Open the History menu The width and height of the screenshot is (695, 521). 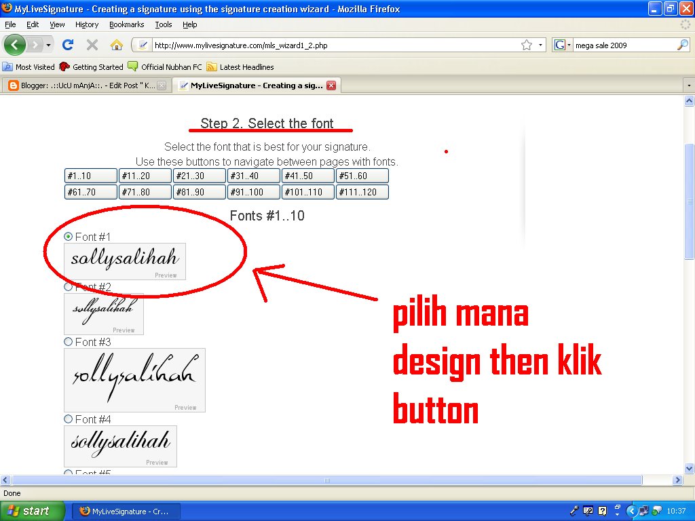point(87,24)
